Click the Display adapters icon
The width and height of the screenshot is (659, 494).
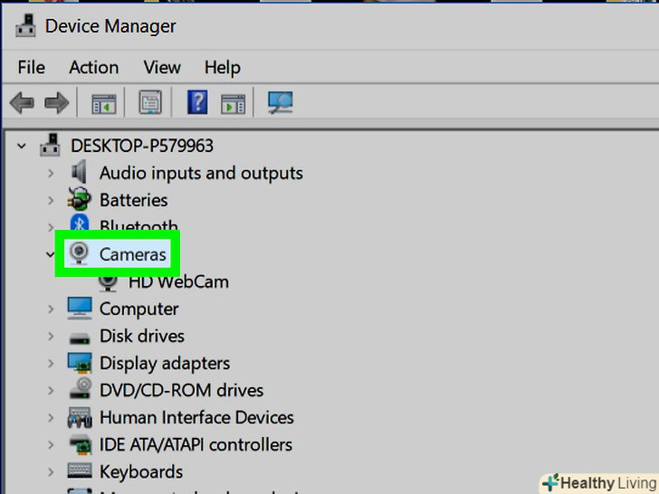click(x=80, y=363)
